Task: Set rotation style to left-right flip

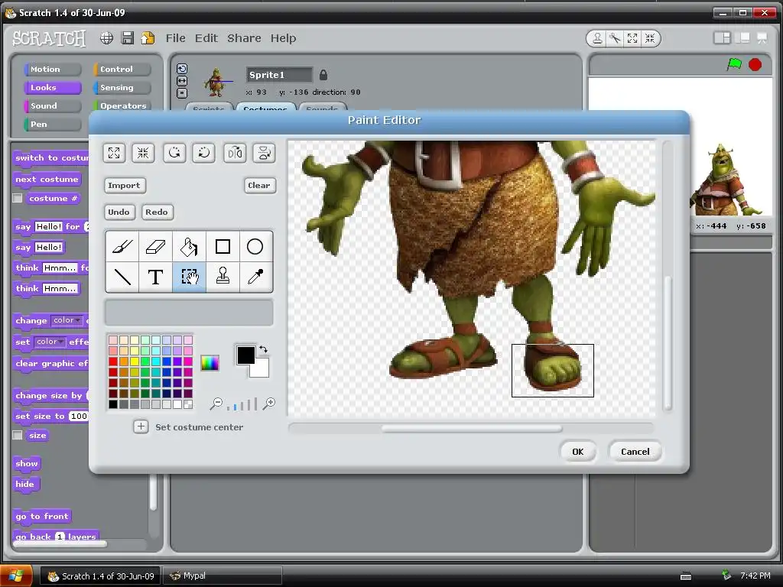Action: [x=182, y=81]
